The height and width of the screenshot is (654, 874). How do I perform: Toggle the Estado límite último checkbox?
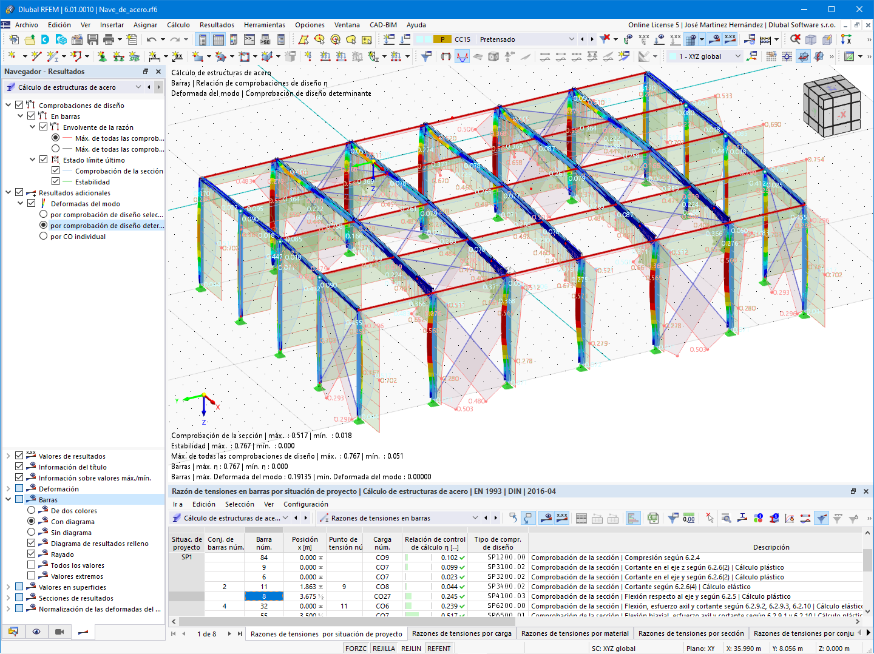click(x=44, y=160)
